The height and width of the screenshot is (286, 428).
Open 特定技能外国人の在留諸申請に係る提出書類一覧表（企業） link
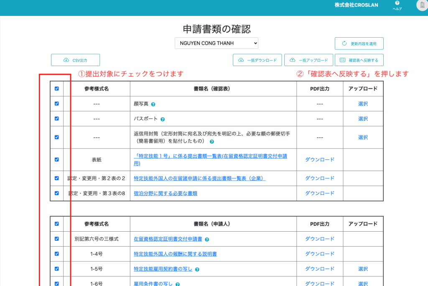pyautogui.click(x=199, y=179)
